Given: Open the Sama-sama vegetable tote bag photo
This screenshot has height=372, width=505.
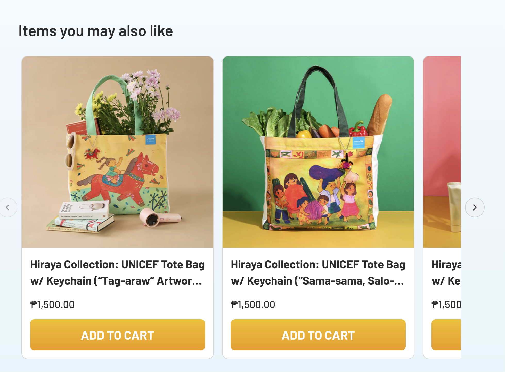Looking at the screenshot, I should [318, 152].
